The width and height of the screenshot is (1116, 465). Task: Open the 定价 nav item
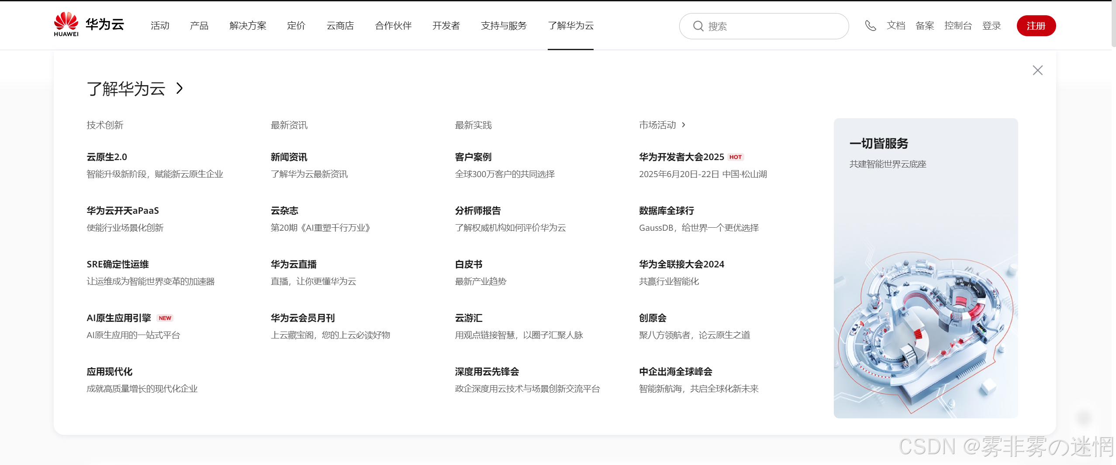(x=296, y=26)
